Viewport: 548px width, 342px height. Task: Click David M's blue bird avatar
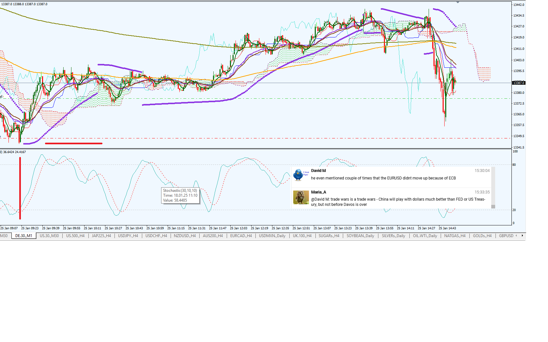pyautogui.click(x=298, y=175)
